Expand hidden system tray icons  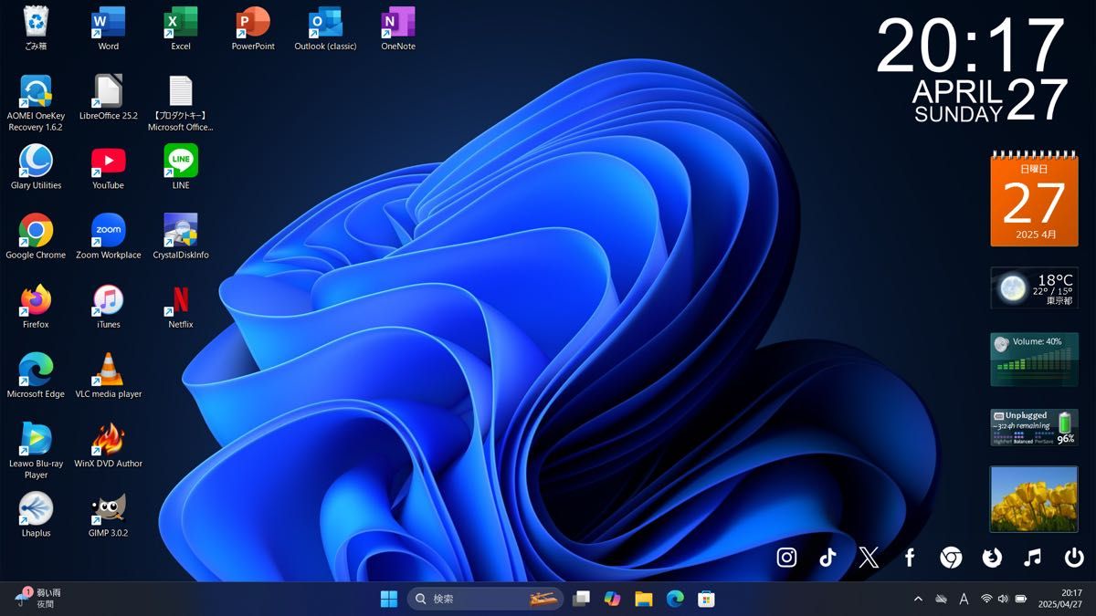pyautogui.click(x=918, y=599)
